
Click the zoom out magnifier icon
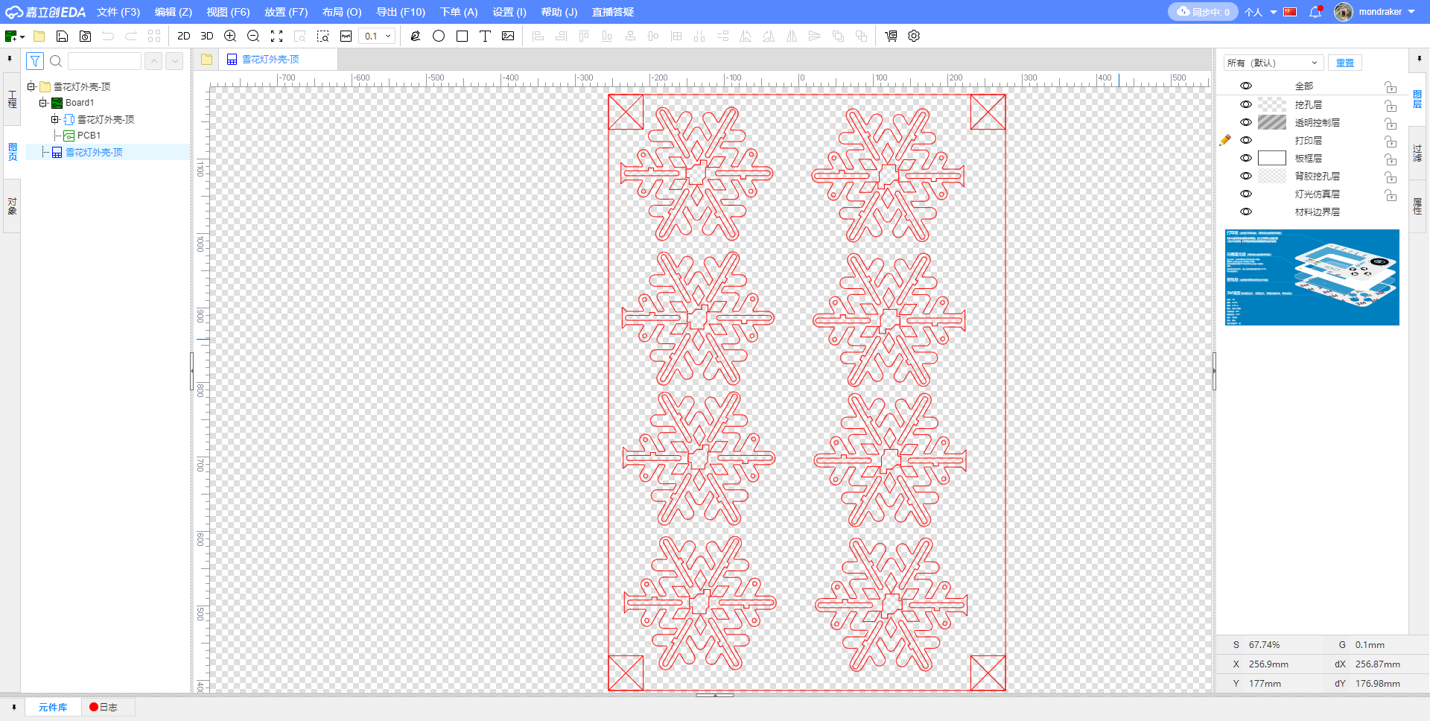click(x=253, y=36)
